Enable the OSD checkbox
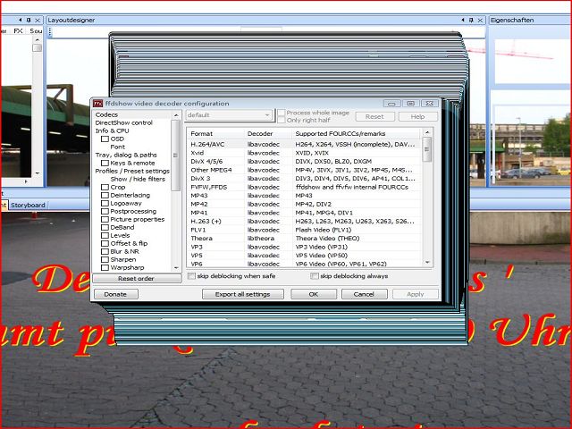572x429 pixels. 105,139
